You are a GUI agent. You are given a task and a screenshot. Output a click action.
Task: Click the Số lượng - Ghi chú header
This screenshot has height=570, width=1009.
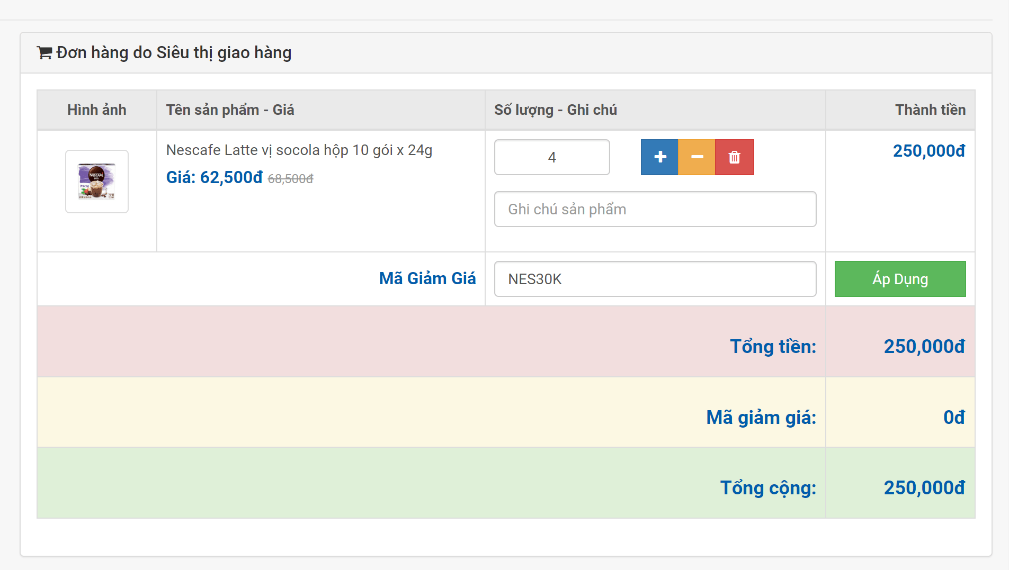click(x=556, y=110)
